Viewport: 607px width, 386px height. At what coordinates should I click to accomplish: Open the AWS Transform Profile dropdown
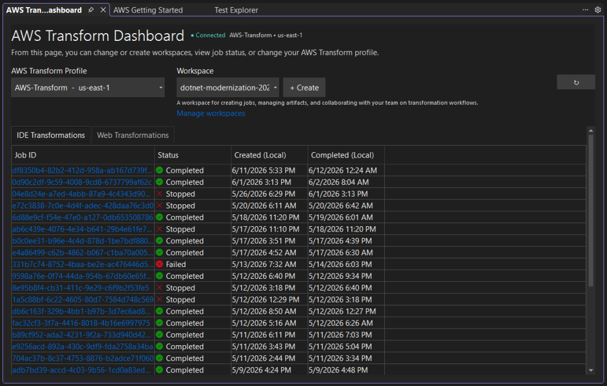(x=88, y=88)
